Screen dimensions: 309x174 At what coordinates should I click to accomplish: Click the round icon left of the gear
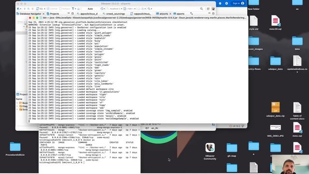(x=220, y=3)
